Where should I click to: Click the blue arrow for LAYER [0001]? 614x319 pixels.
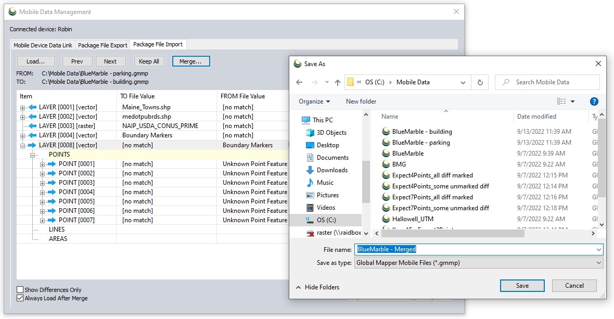tap(32, 107)
